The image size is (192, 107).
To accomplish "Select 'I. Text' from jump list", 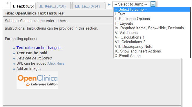I will coord(152,14).
